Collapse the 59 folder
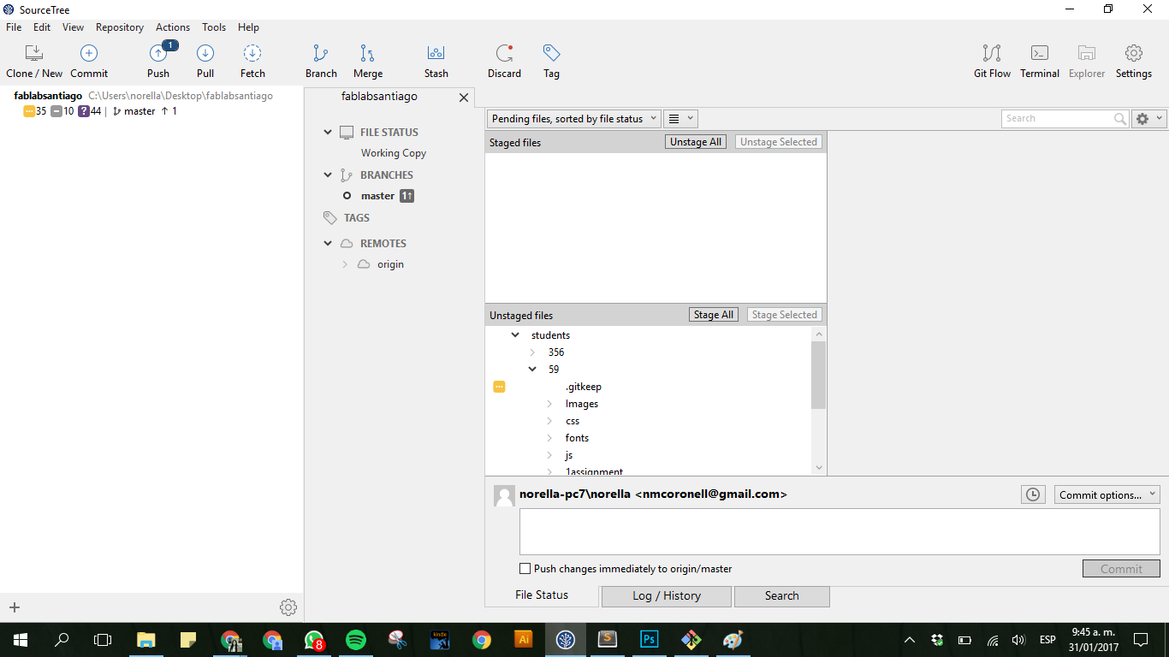Screen dimensions: 1169x657 point(532,370)
